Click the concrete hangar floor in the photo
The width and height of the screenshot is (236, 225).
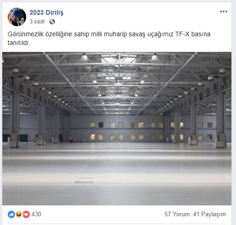click(117, 174)
